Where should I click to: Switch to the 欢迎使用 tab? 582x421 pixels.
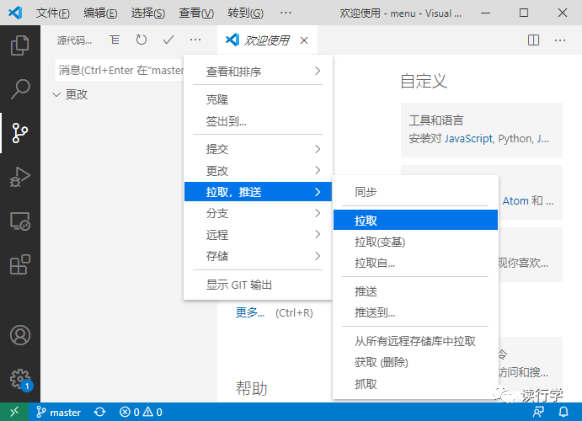[x=267, y=40]
